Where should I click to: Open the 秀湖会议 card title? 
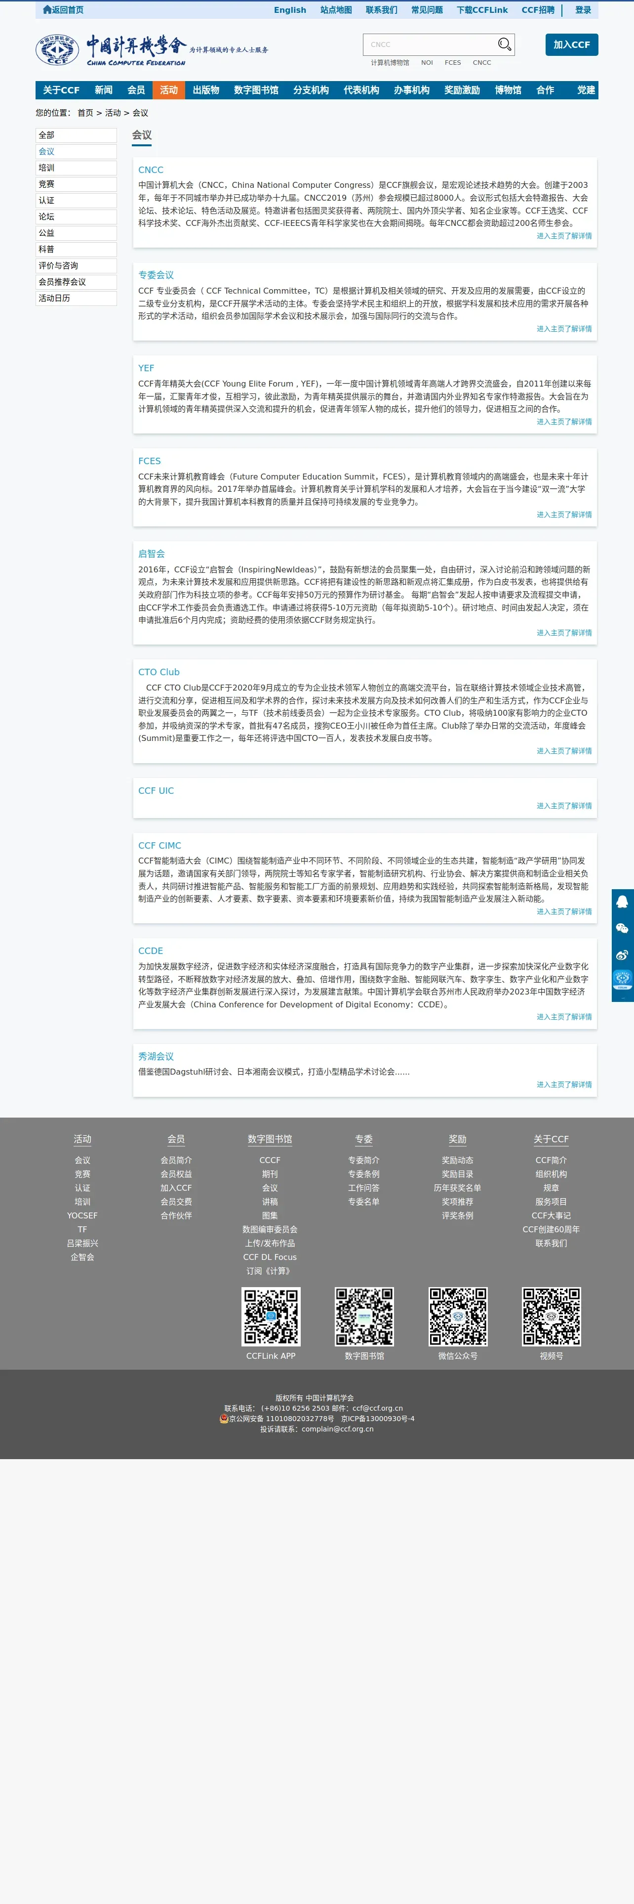coord(156,1056)
